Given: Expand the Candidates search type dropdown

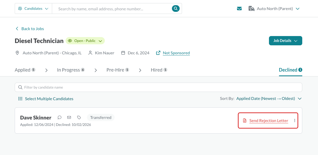Looking at the screenshot, I should (x=33, y=8).
